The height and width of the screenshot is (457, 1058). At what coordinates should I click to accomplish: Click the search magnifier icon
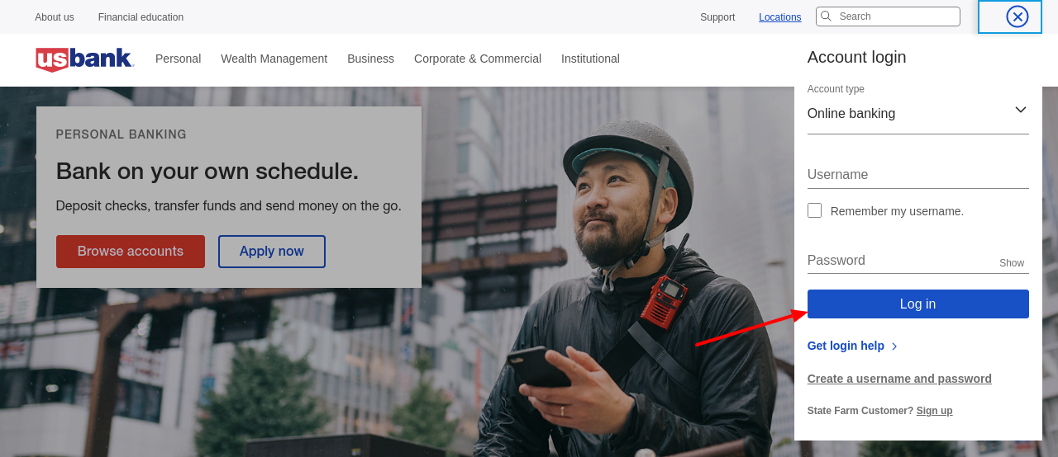click(826, 16)
